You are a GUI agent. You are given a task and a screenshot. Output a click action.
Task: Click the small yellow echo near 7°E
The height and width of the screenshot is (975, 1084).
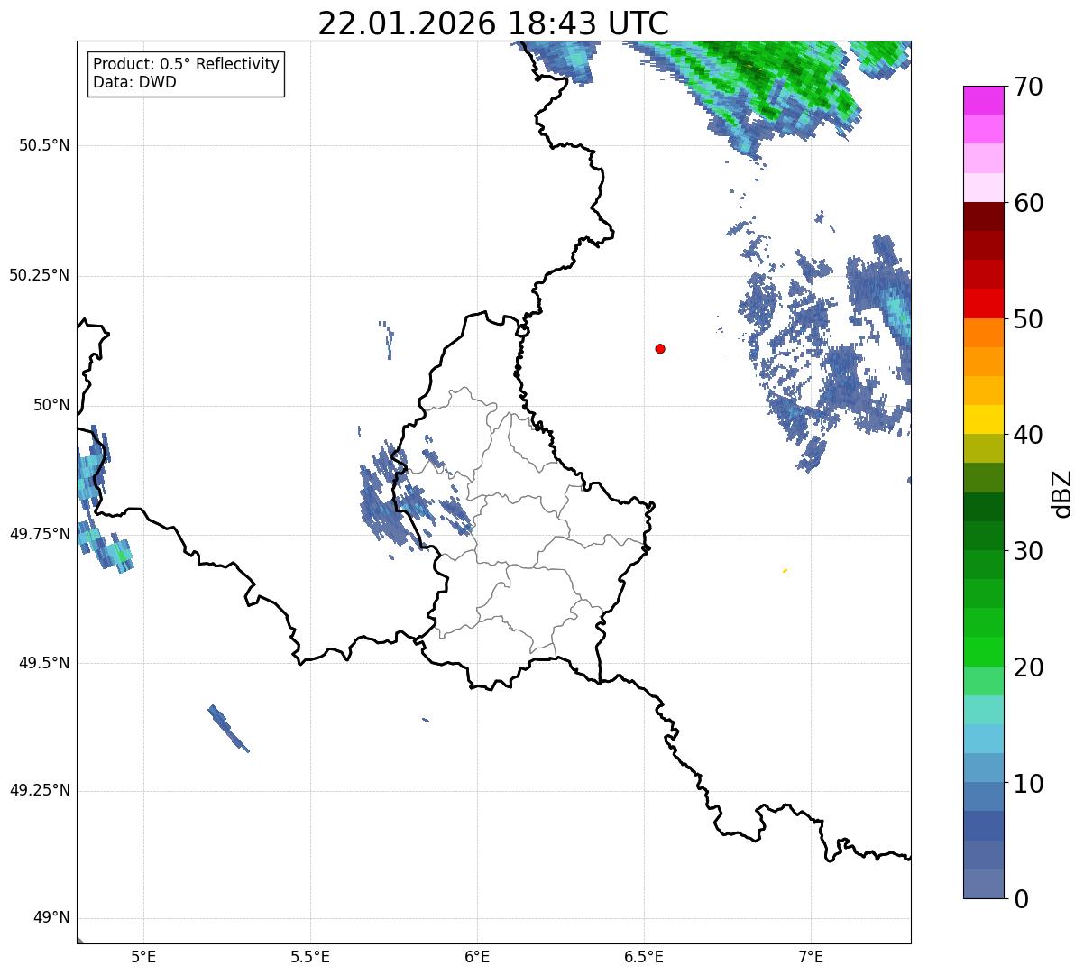click(785, 571)
